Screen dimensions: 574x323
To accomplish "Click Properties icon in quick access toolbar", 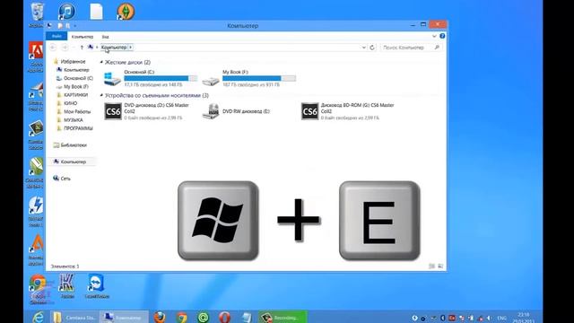I will point(60,26).
